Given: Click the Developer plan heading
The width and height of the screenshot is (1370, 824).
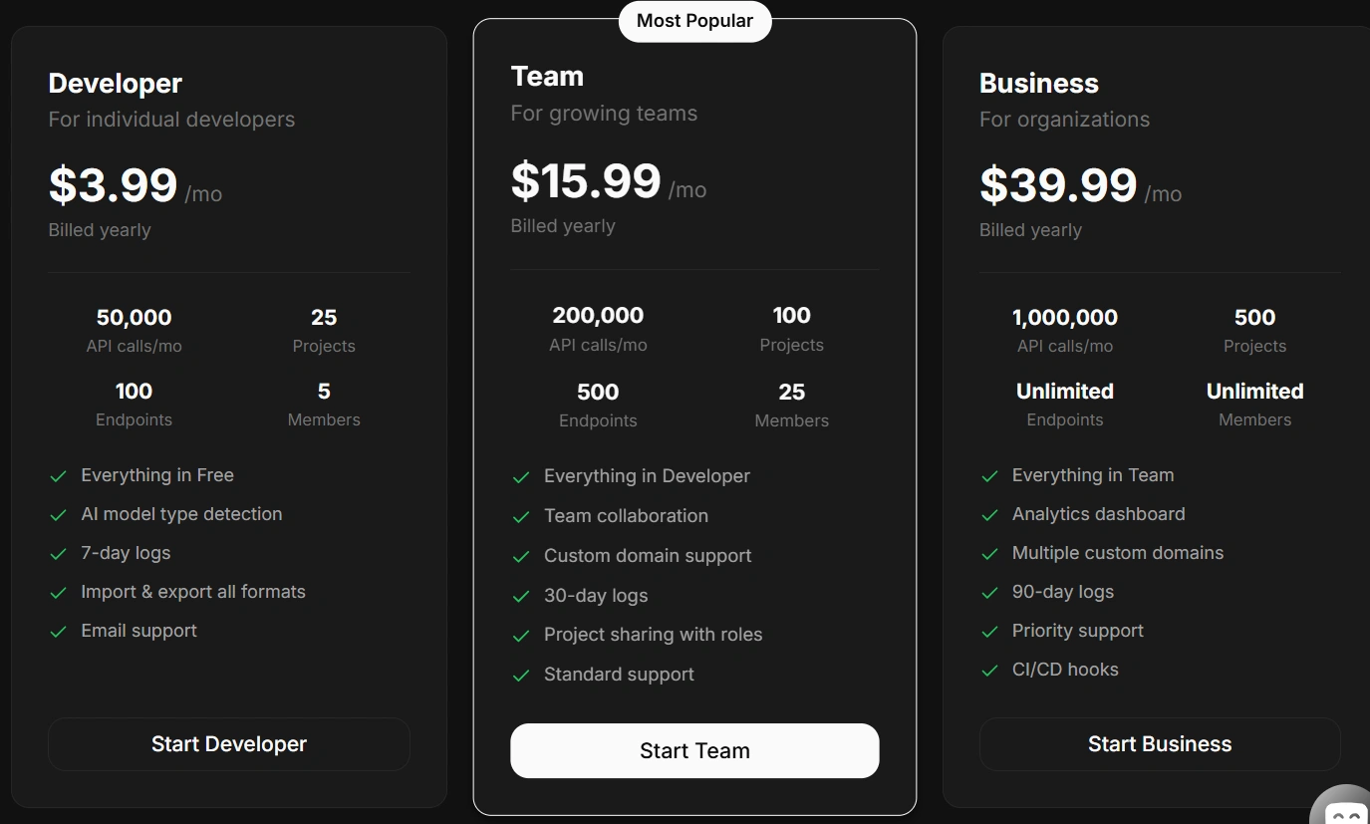Looking at the screenshot, I should point(116,84).
